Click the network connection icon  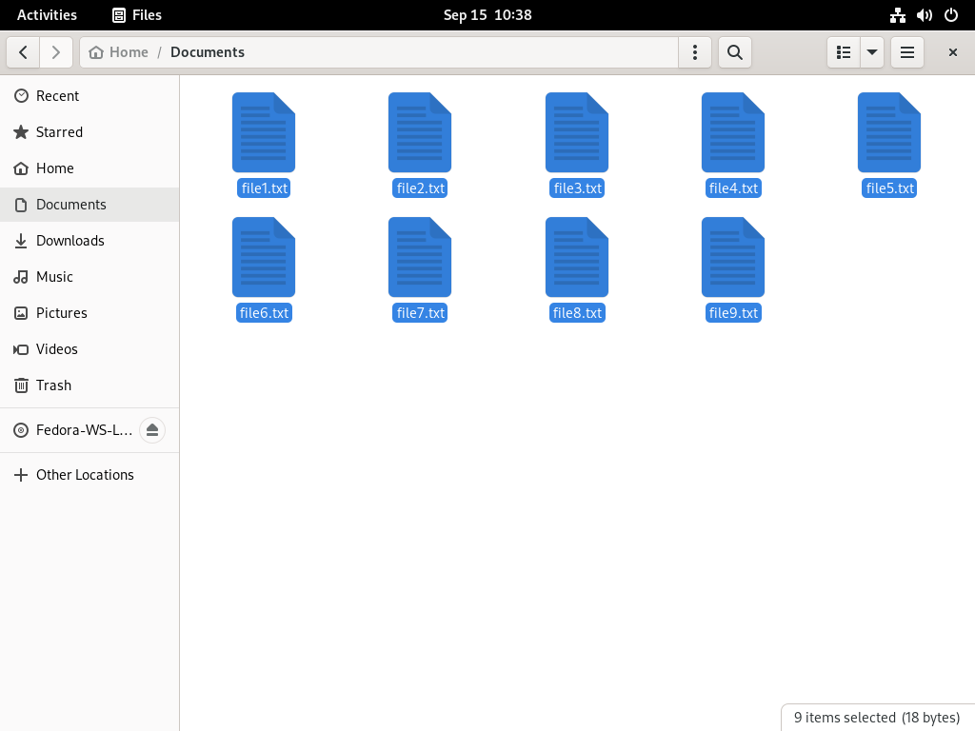click(898, 15)
